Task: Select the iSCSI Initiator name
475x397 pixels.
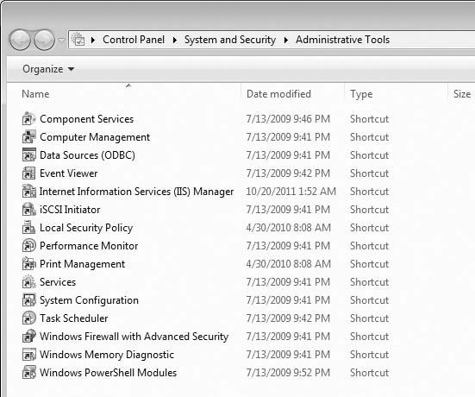Action: tap(70, 210)
